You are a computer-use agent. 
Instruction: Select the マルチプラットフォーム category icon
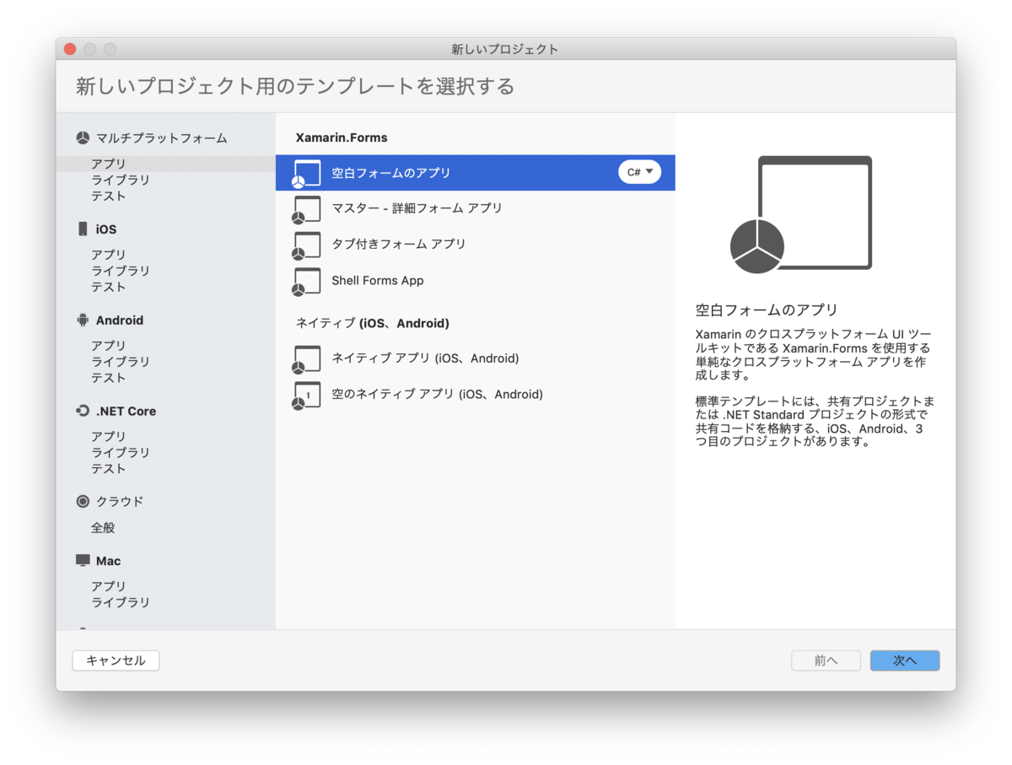(81, 137)
